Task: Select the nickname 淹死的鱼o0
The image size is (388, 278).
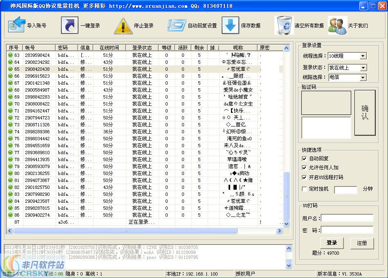Action: coord(239,139)
